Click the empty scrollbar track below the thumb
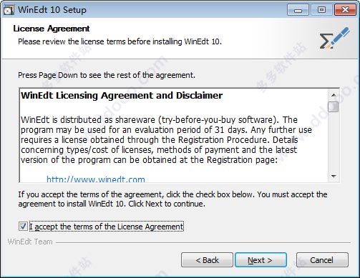This screenshot has height=278, width=360. point(334,142)
